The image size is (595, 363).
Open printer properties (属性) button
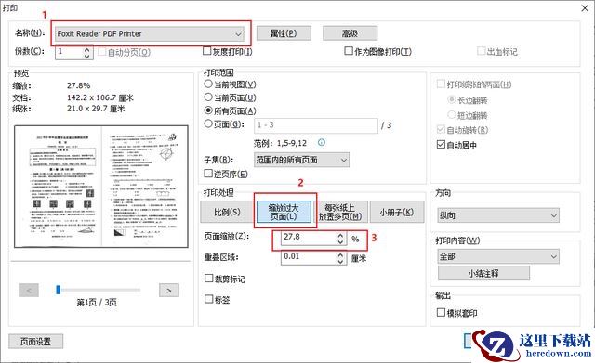pos(284,33)
